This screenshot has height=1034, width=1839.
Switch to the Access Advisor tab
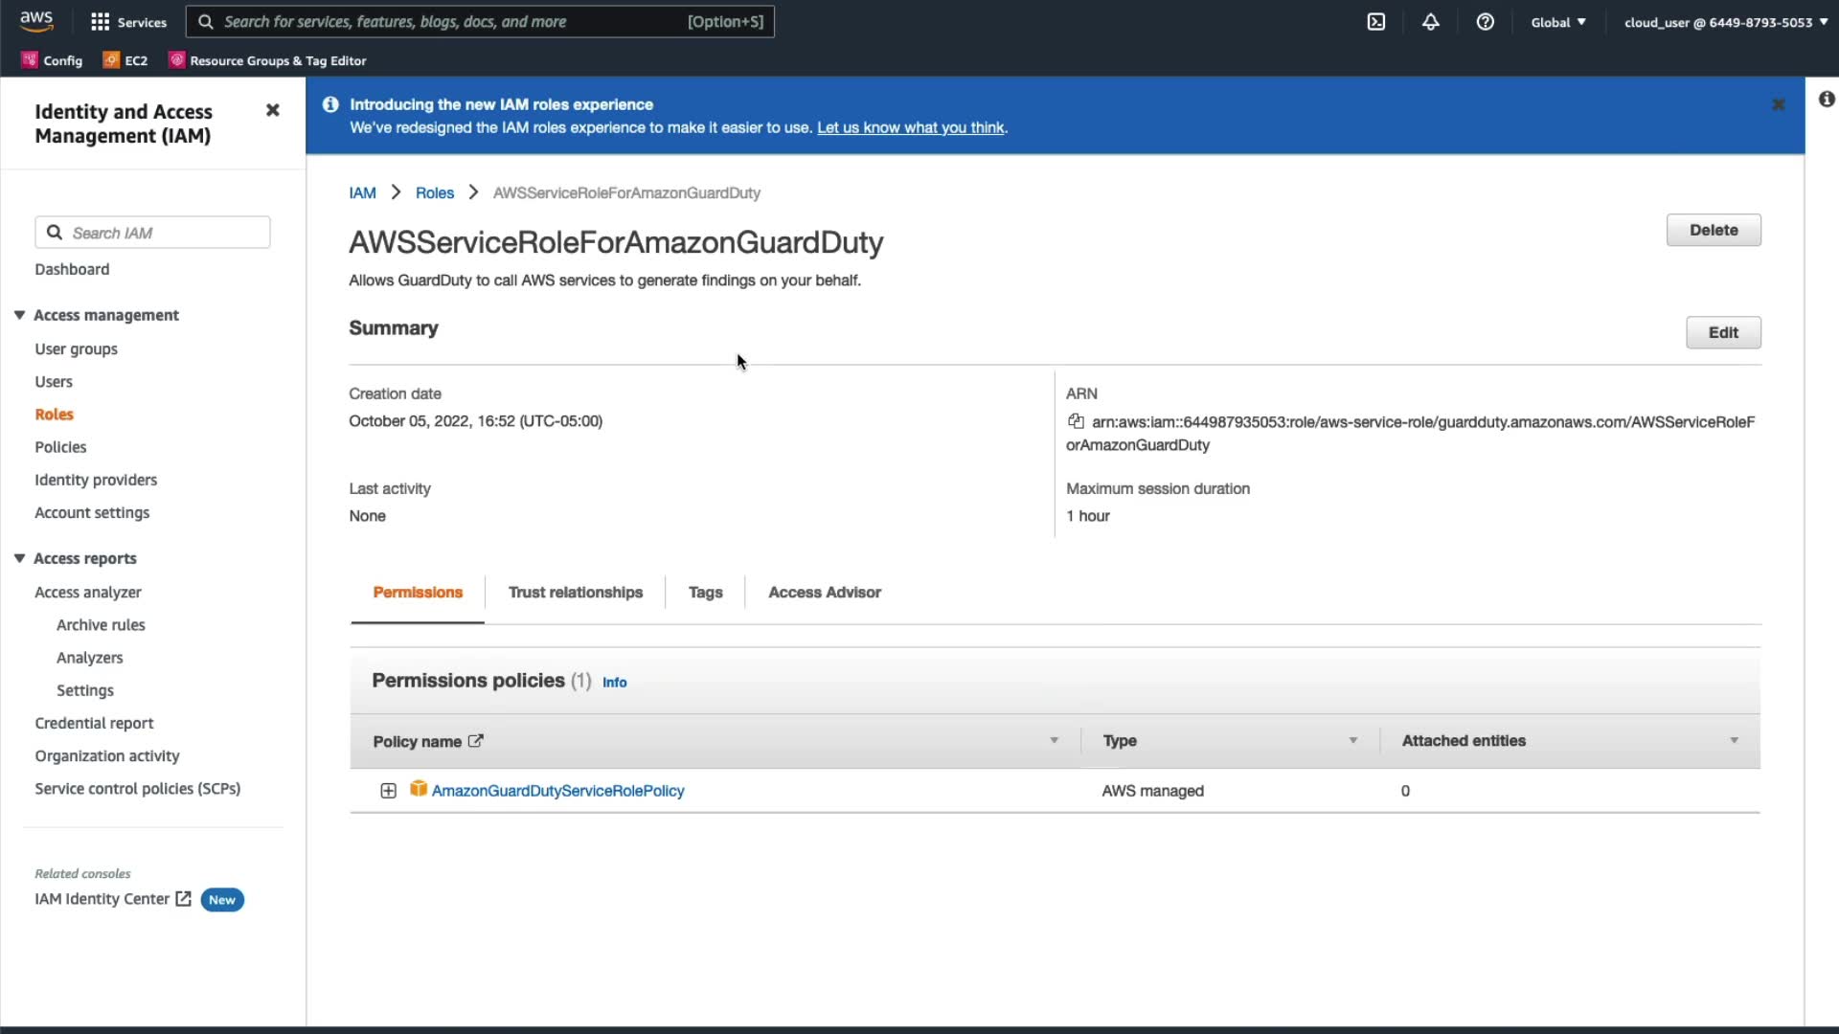click(824, 593)
